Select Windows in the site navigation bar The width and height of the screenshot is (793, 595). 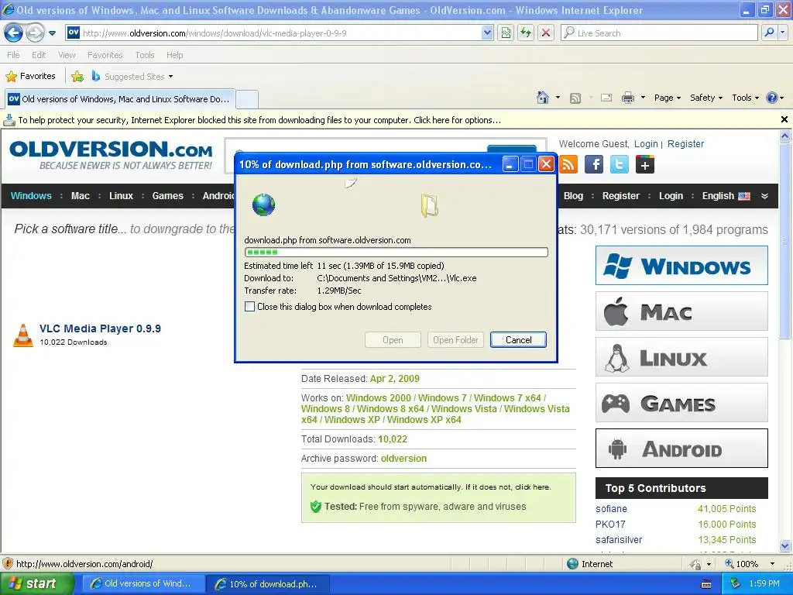pyautogui.click(x=31, y=196)
